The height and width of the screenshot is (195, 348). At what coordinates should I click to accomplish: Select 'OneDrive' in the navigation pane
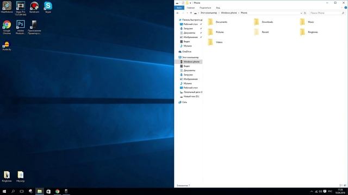click(185, 51)
